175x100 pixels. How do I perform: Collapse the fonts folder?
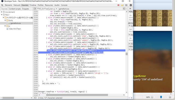[5, 20]
